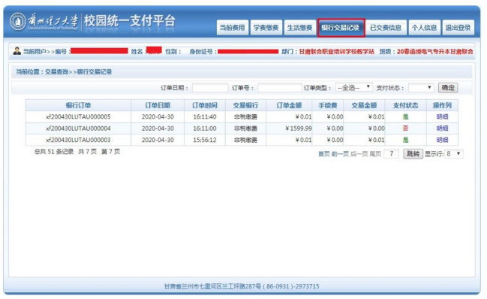Go to 首页 first page link
Viewport: 487px width, 299px height.
(323, 154)
